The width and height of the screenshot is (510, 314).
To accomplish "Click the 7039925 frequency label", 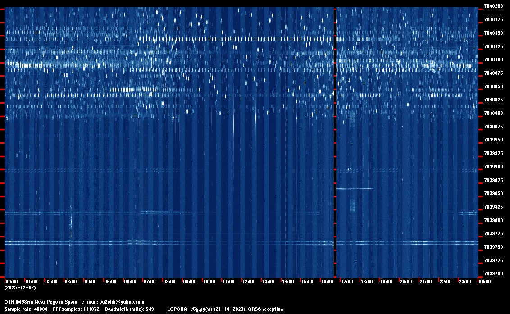I will click(493, 153).
